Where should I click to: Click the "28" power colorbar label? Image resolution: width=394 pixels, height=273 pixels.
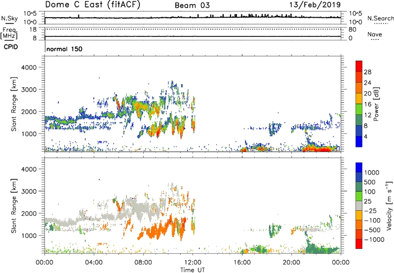[367, 72]
